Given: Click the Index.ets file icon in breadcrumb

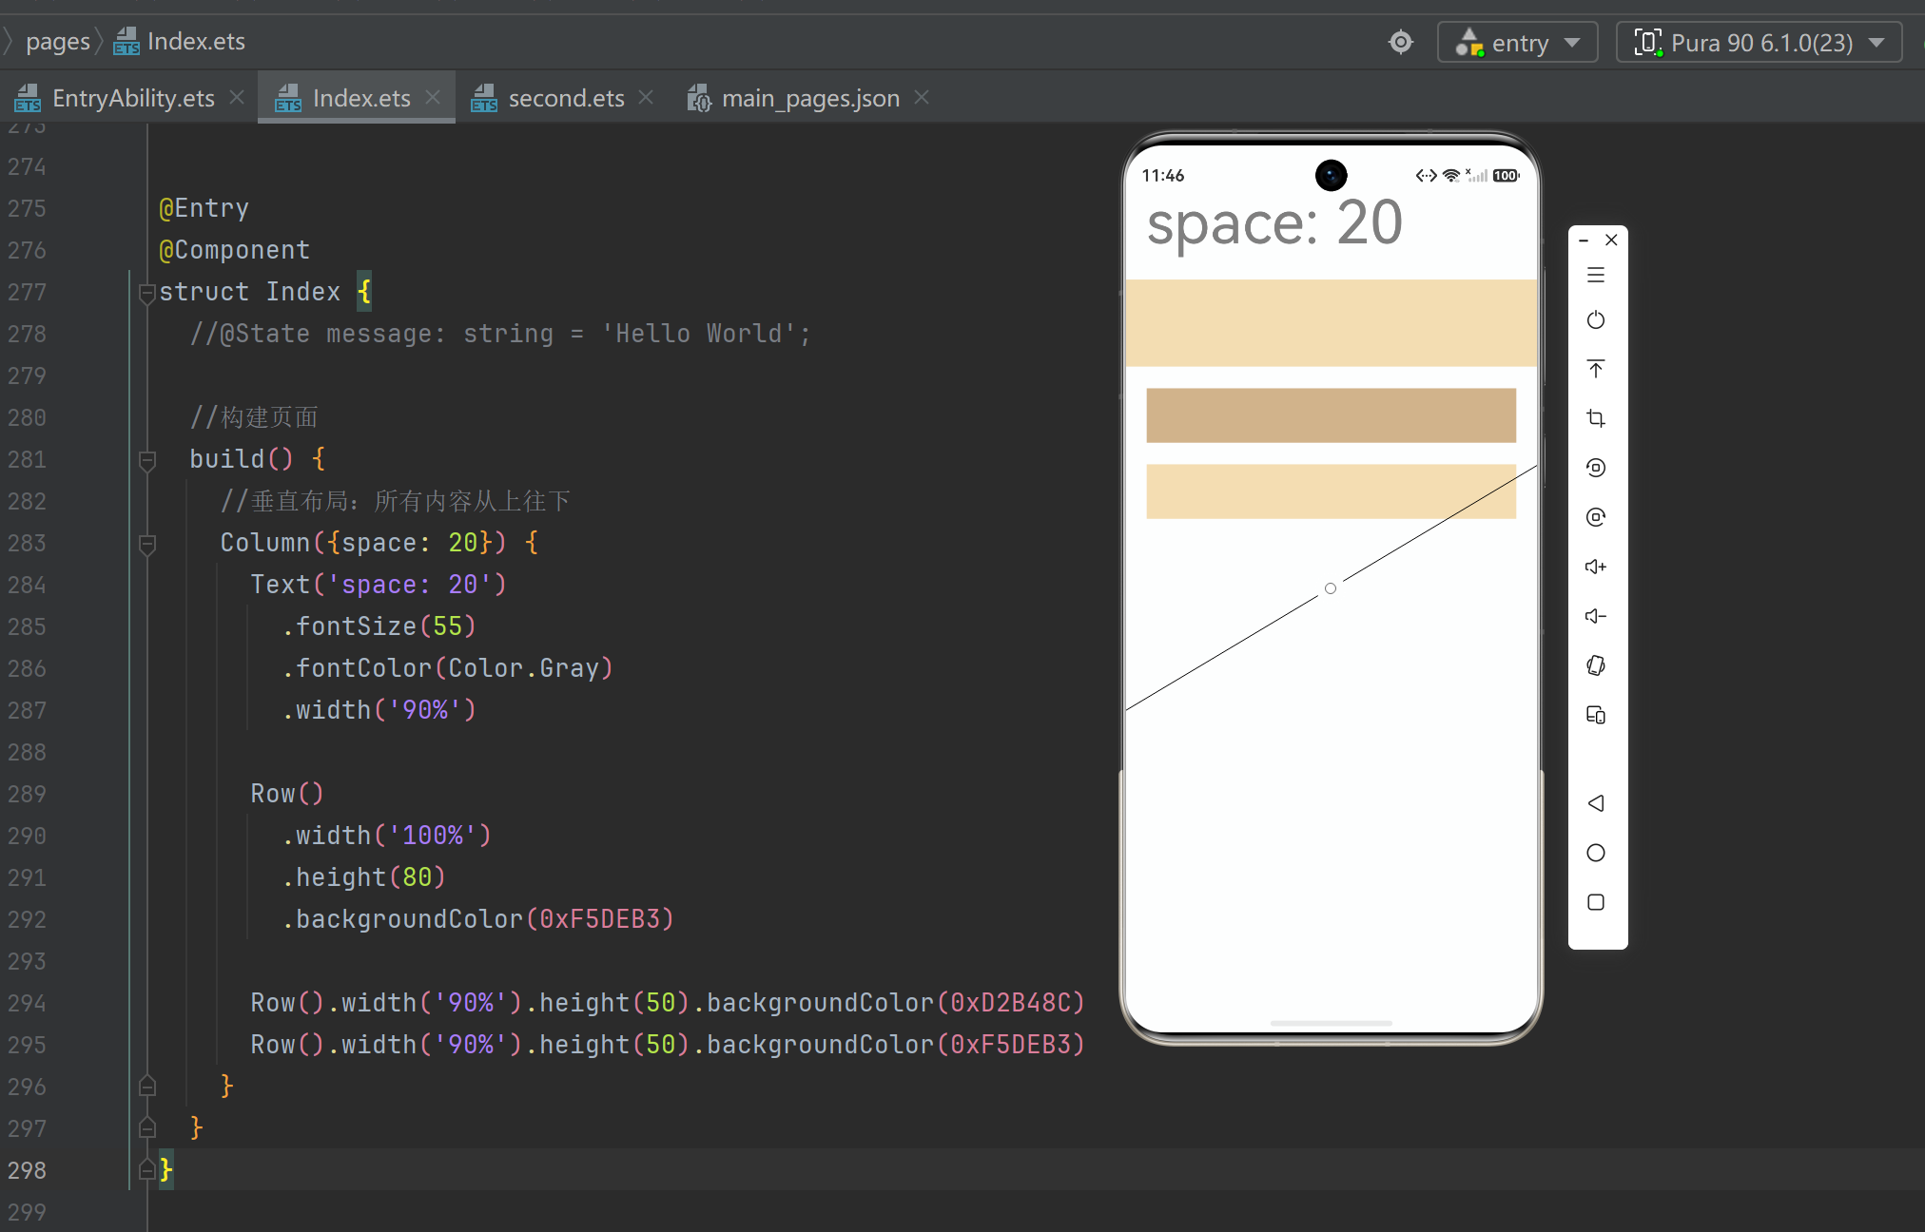Looking at the screenshot, I should click(x=126, y=42).
